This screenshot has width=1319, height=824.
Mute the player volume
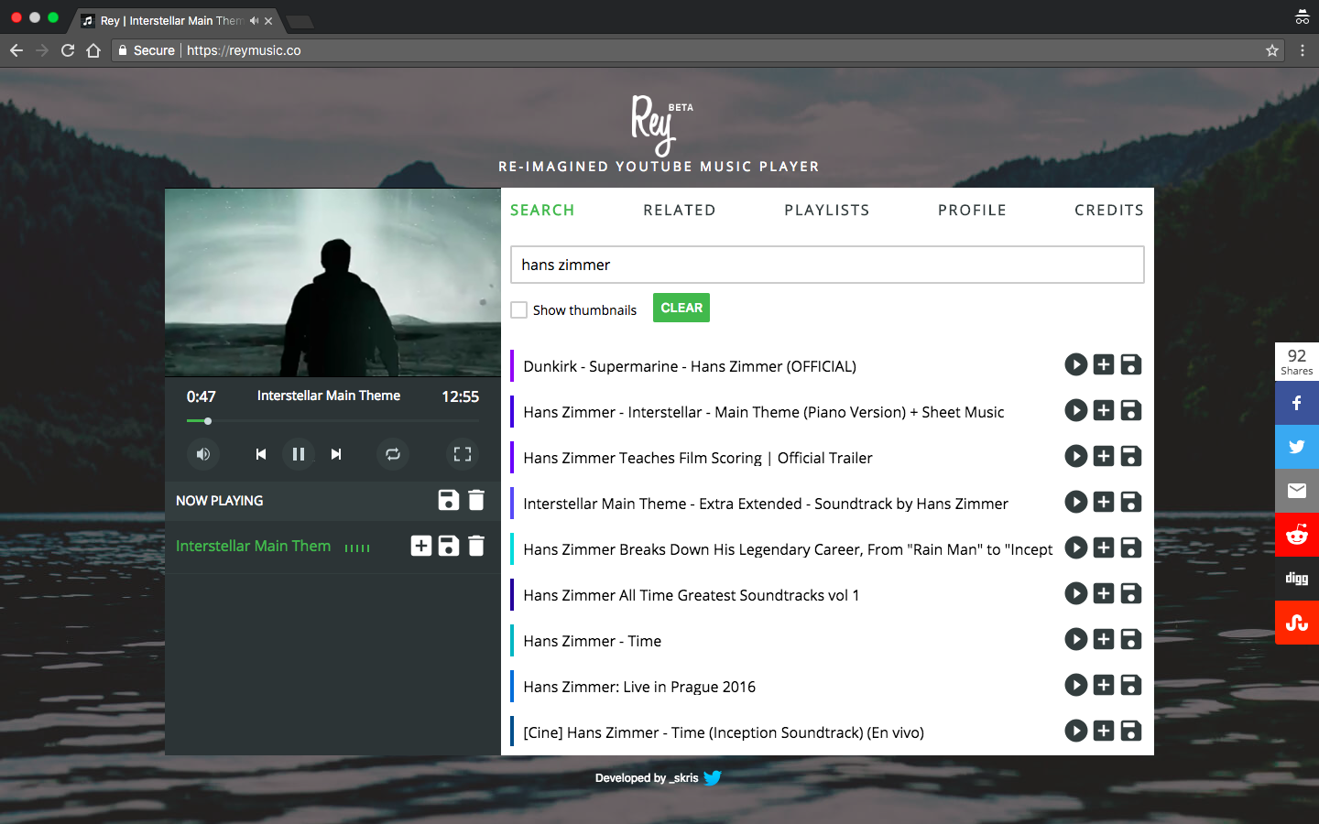pos(203,454)
